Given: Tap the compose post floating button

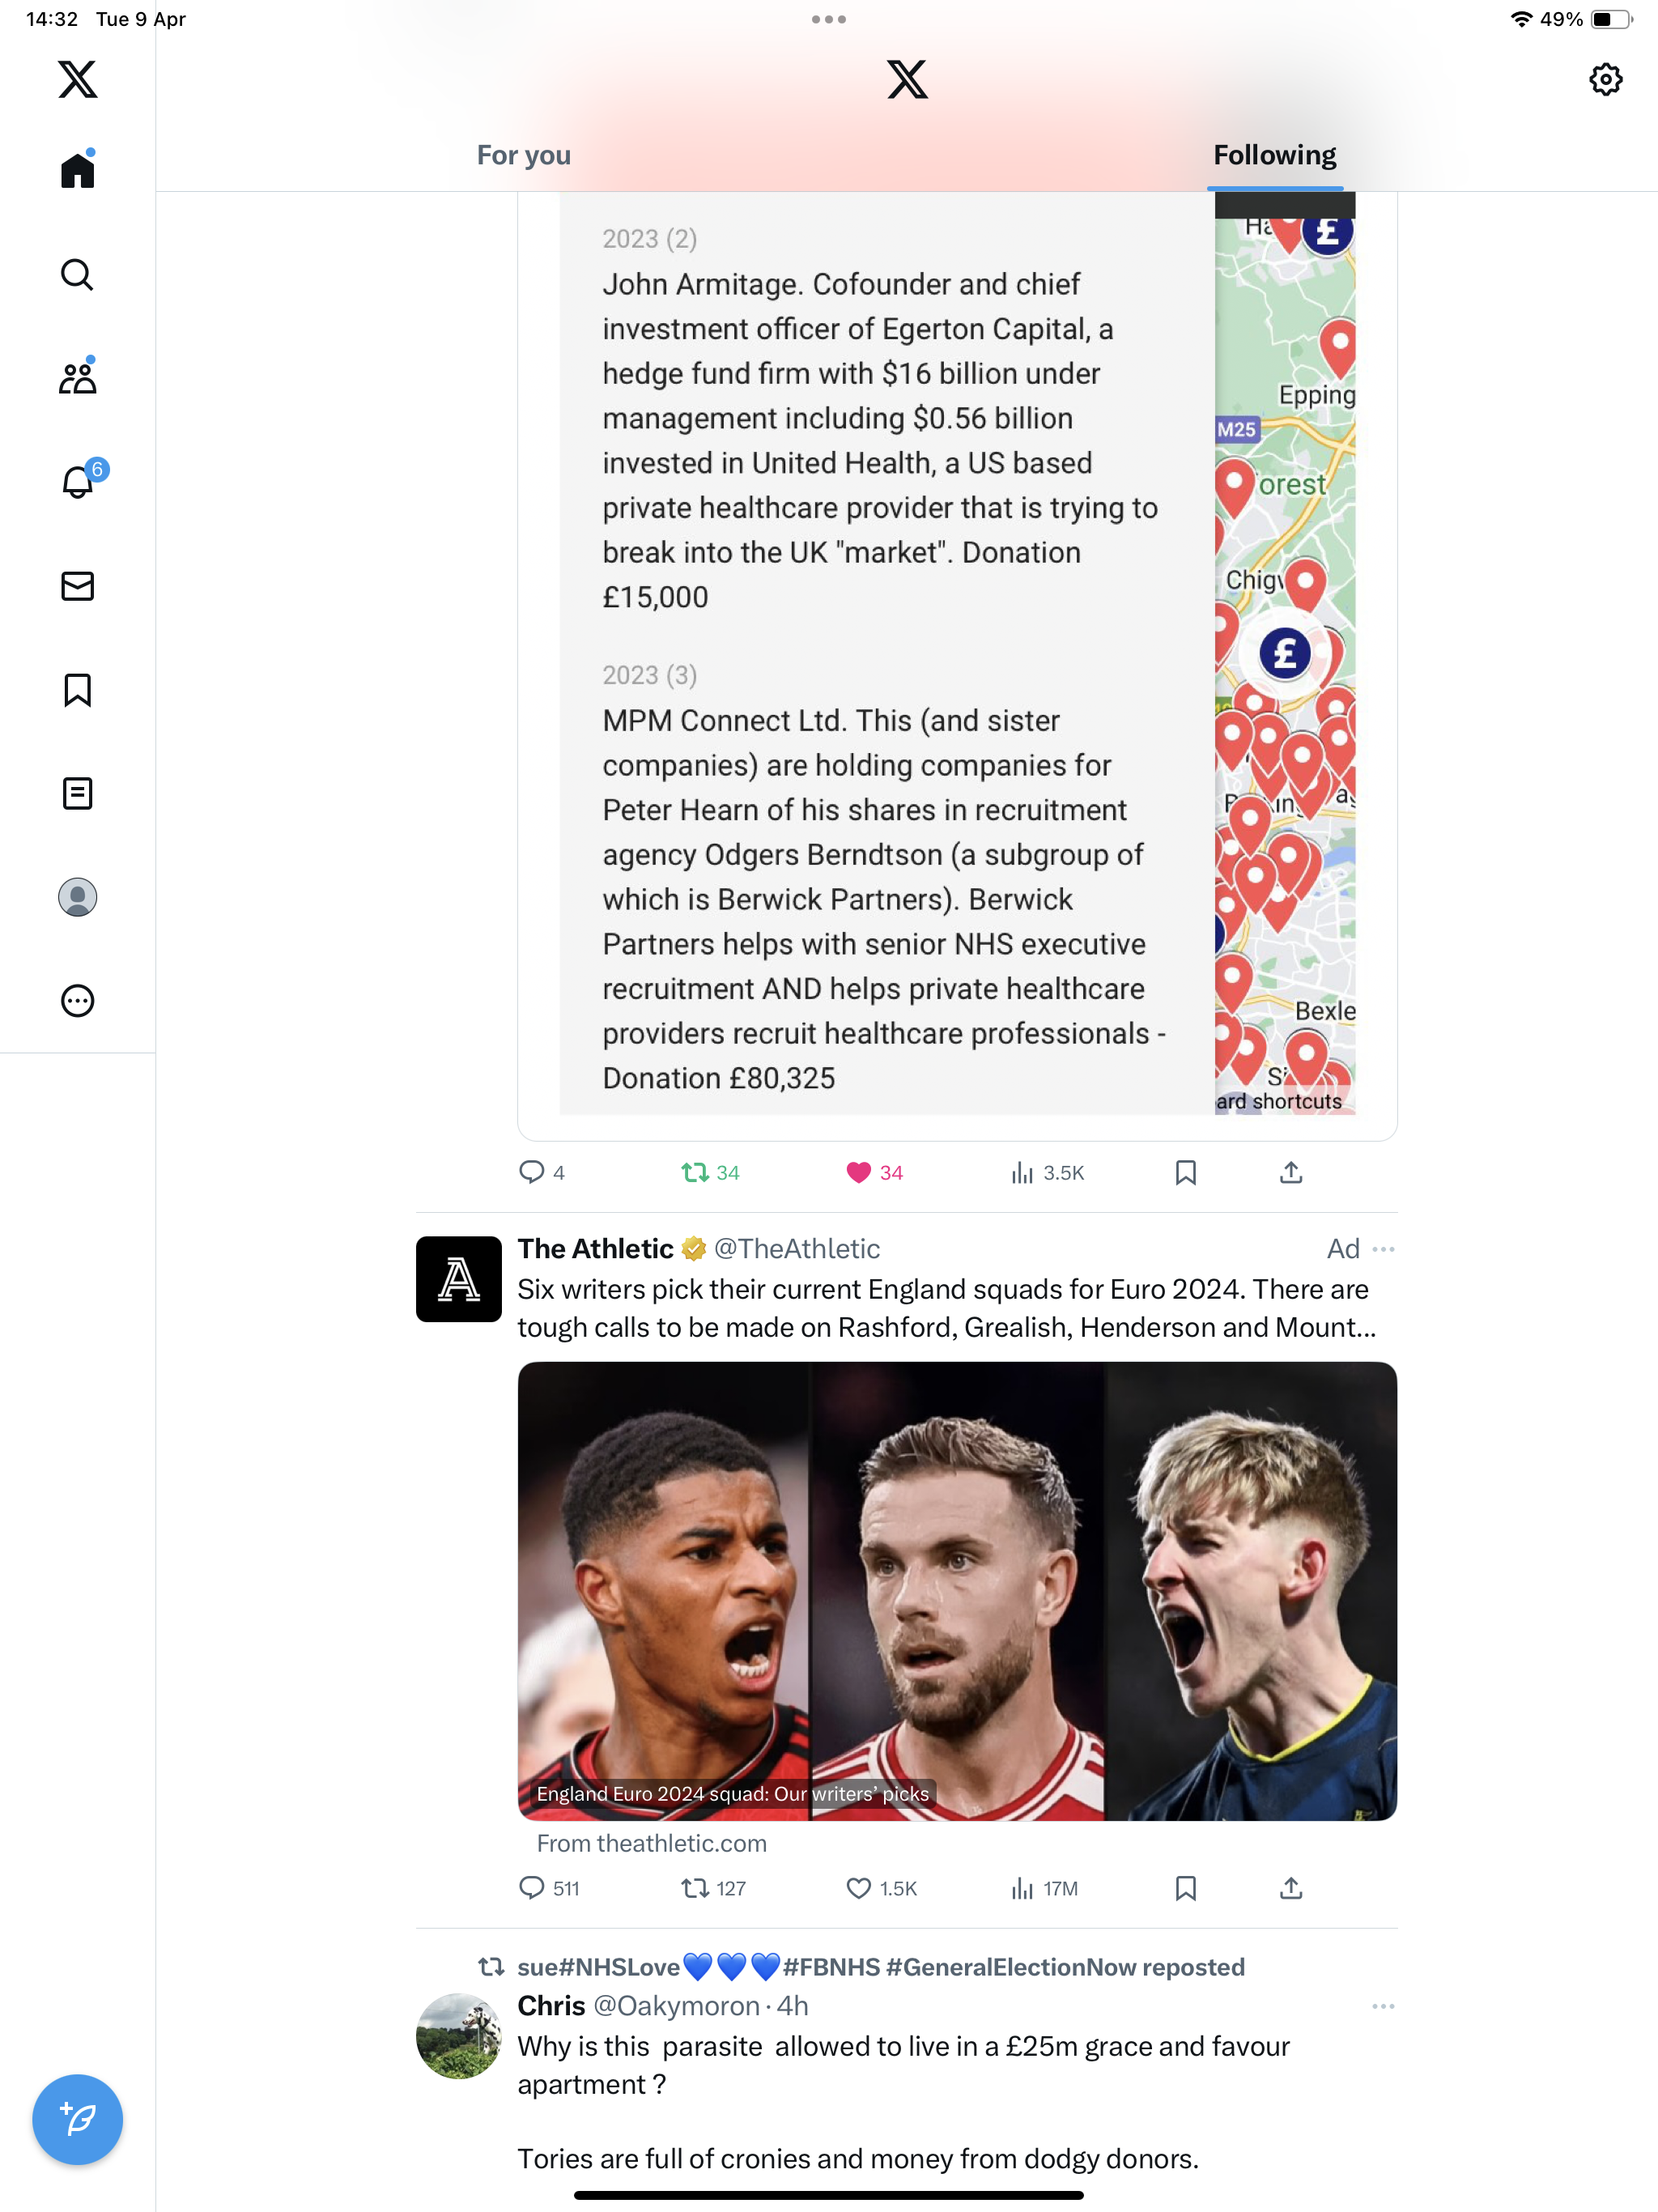Looking at the screenshot, I should pyautogui.click(x=77, y=2119).
